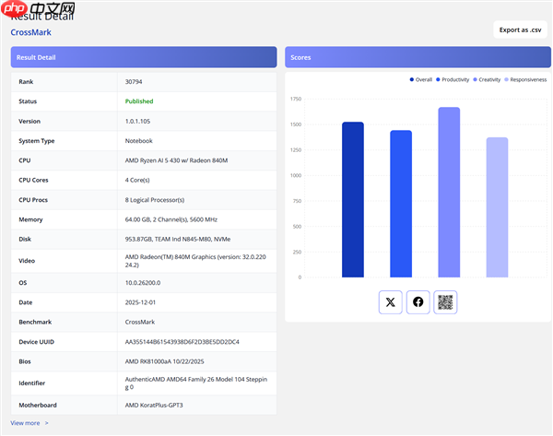Hide the Creativity series via the legend

click(487, 79)
